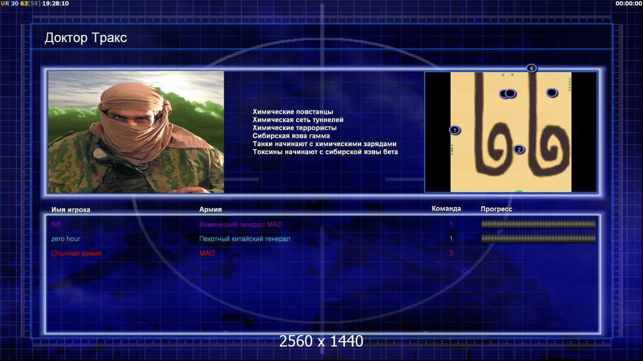Click the Сибирская язва гамма line

tap(291, 136)
